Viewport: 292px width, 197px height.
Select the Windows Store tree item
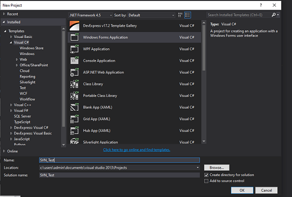point(31,48)
